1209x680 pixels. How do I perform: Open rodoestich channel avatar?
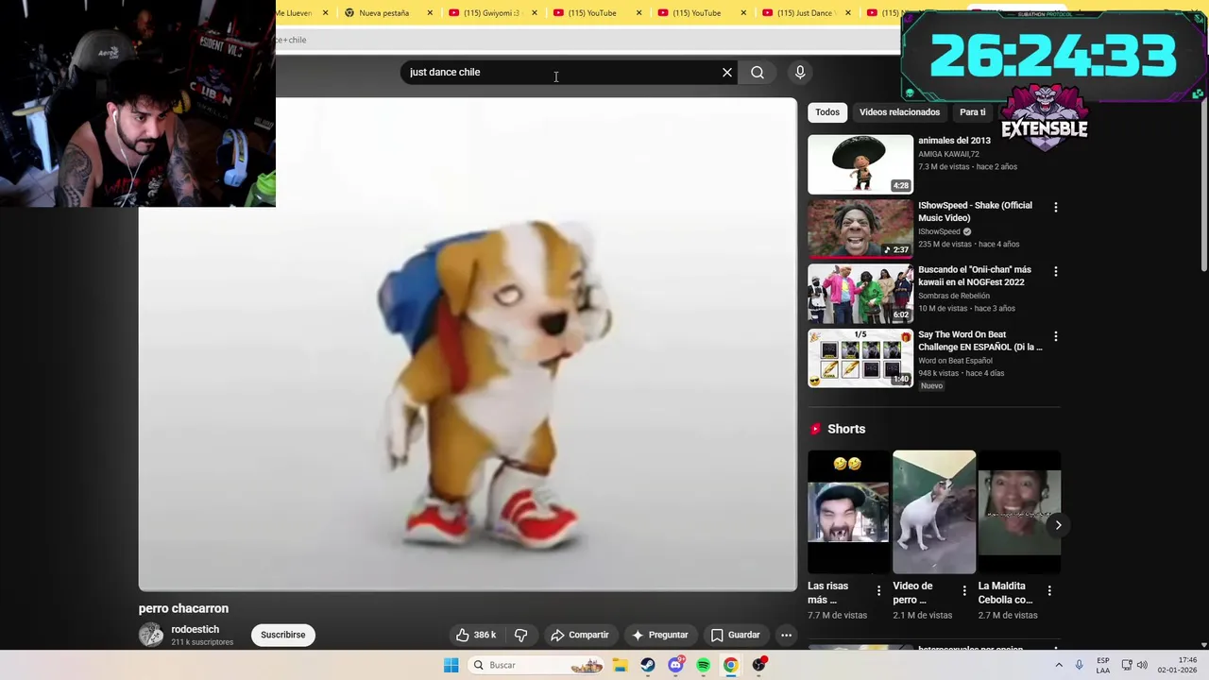coord(151,635)
